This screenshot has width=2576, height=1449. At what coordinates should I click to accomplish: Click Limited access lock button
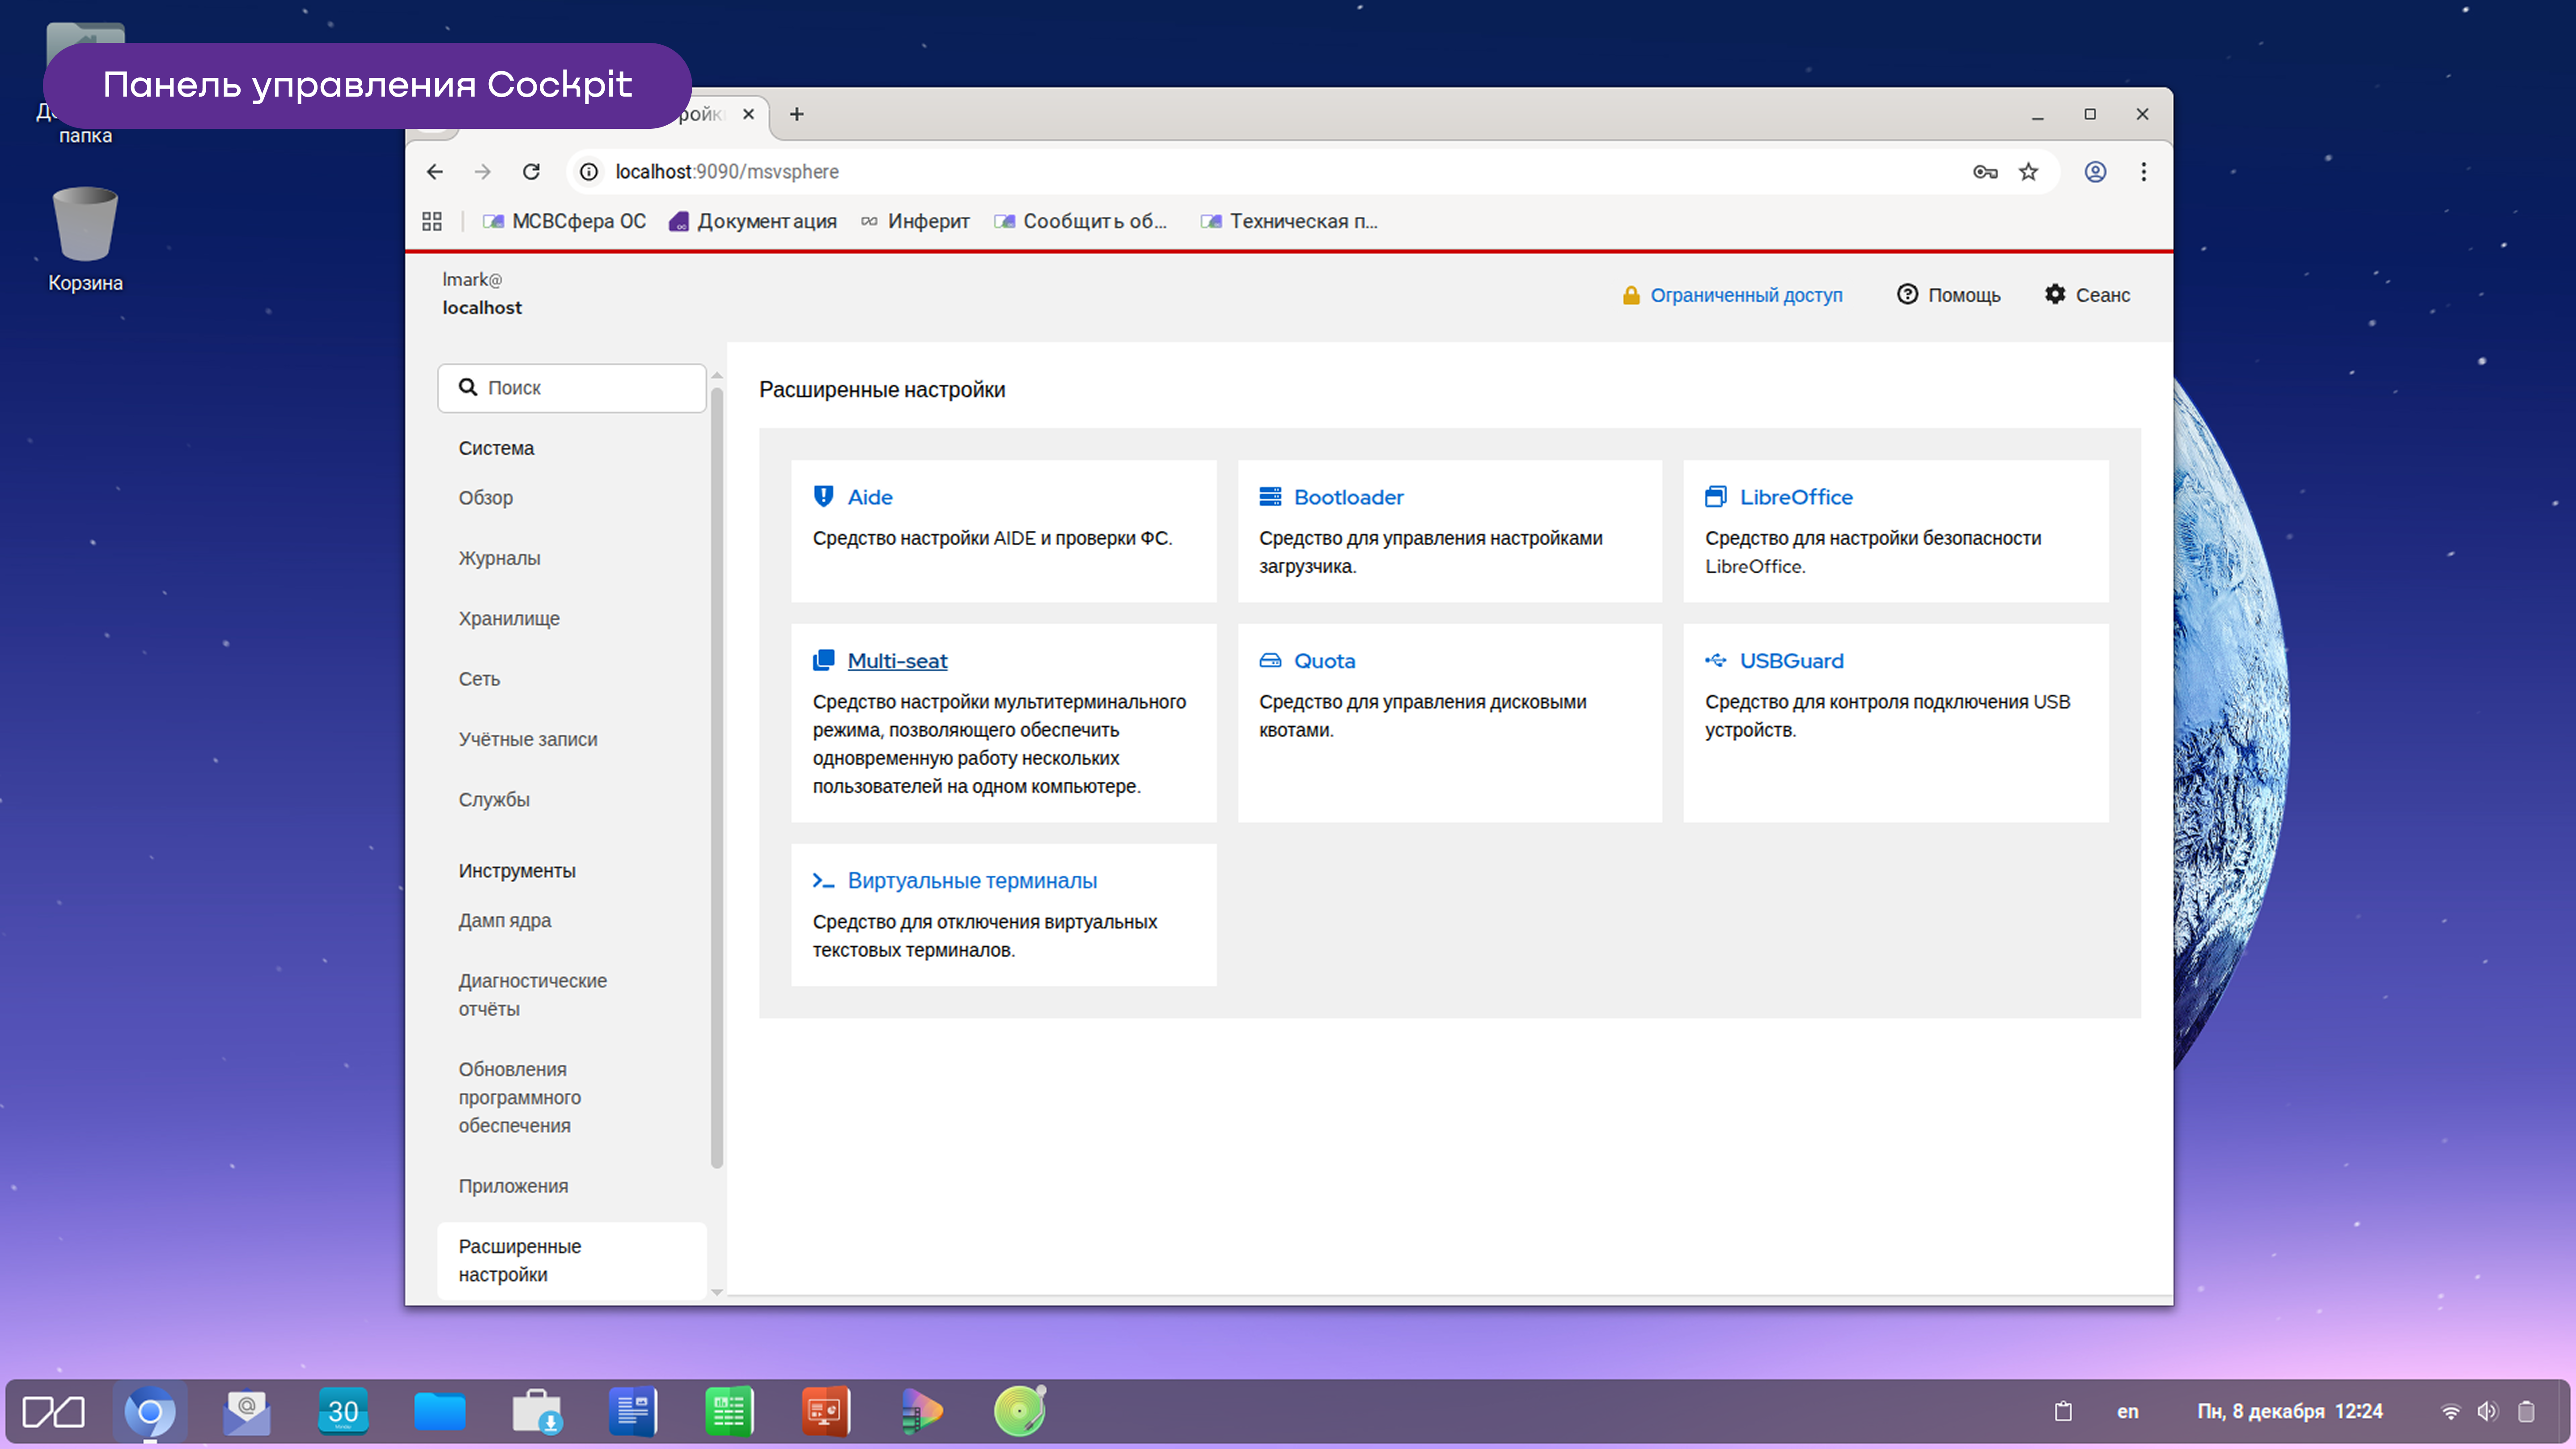coord(1732,295)
